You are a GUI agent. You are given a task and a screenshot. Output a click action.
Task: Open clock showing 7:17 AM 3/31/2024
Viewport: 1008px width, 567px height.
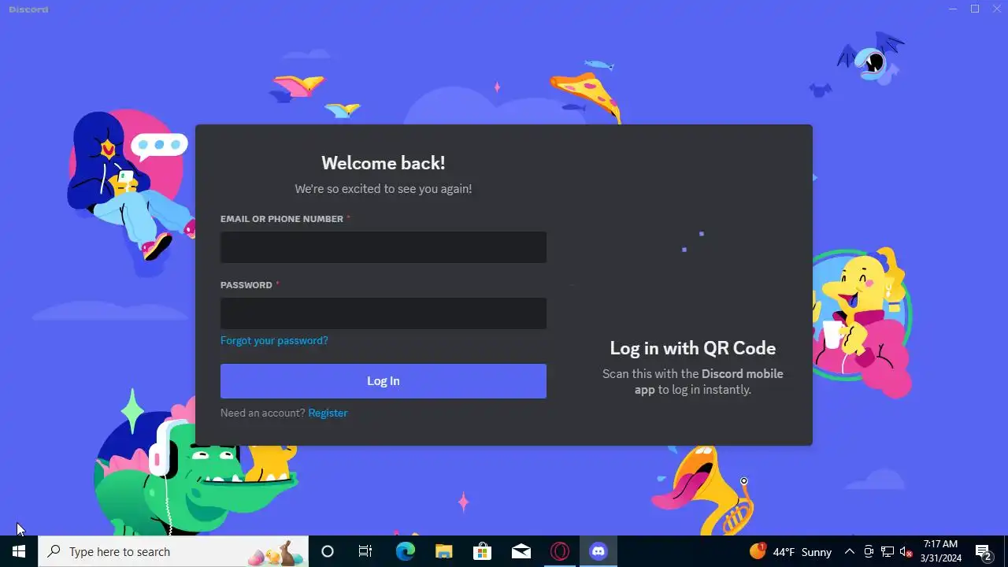click(941, 551)
